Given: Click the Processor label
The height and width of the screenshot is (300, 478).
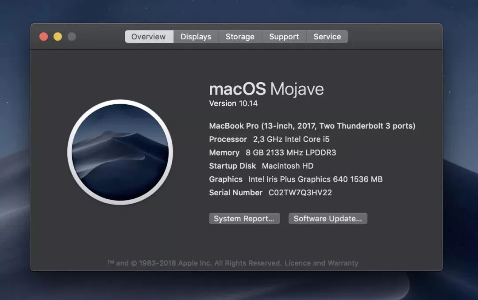Looking at the screenshot, I should tap(228, 139).
